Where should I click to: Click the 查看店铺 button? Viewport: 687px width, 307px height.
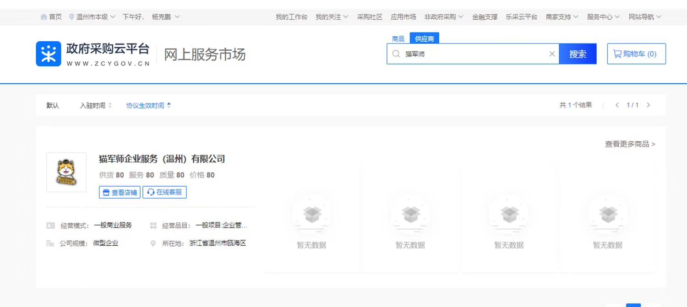click(120, 193)
